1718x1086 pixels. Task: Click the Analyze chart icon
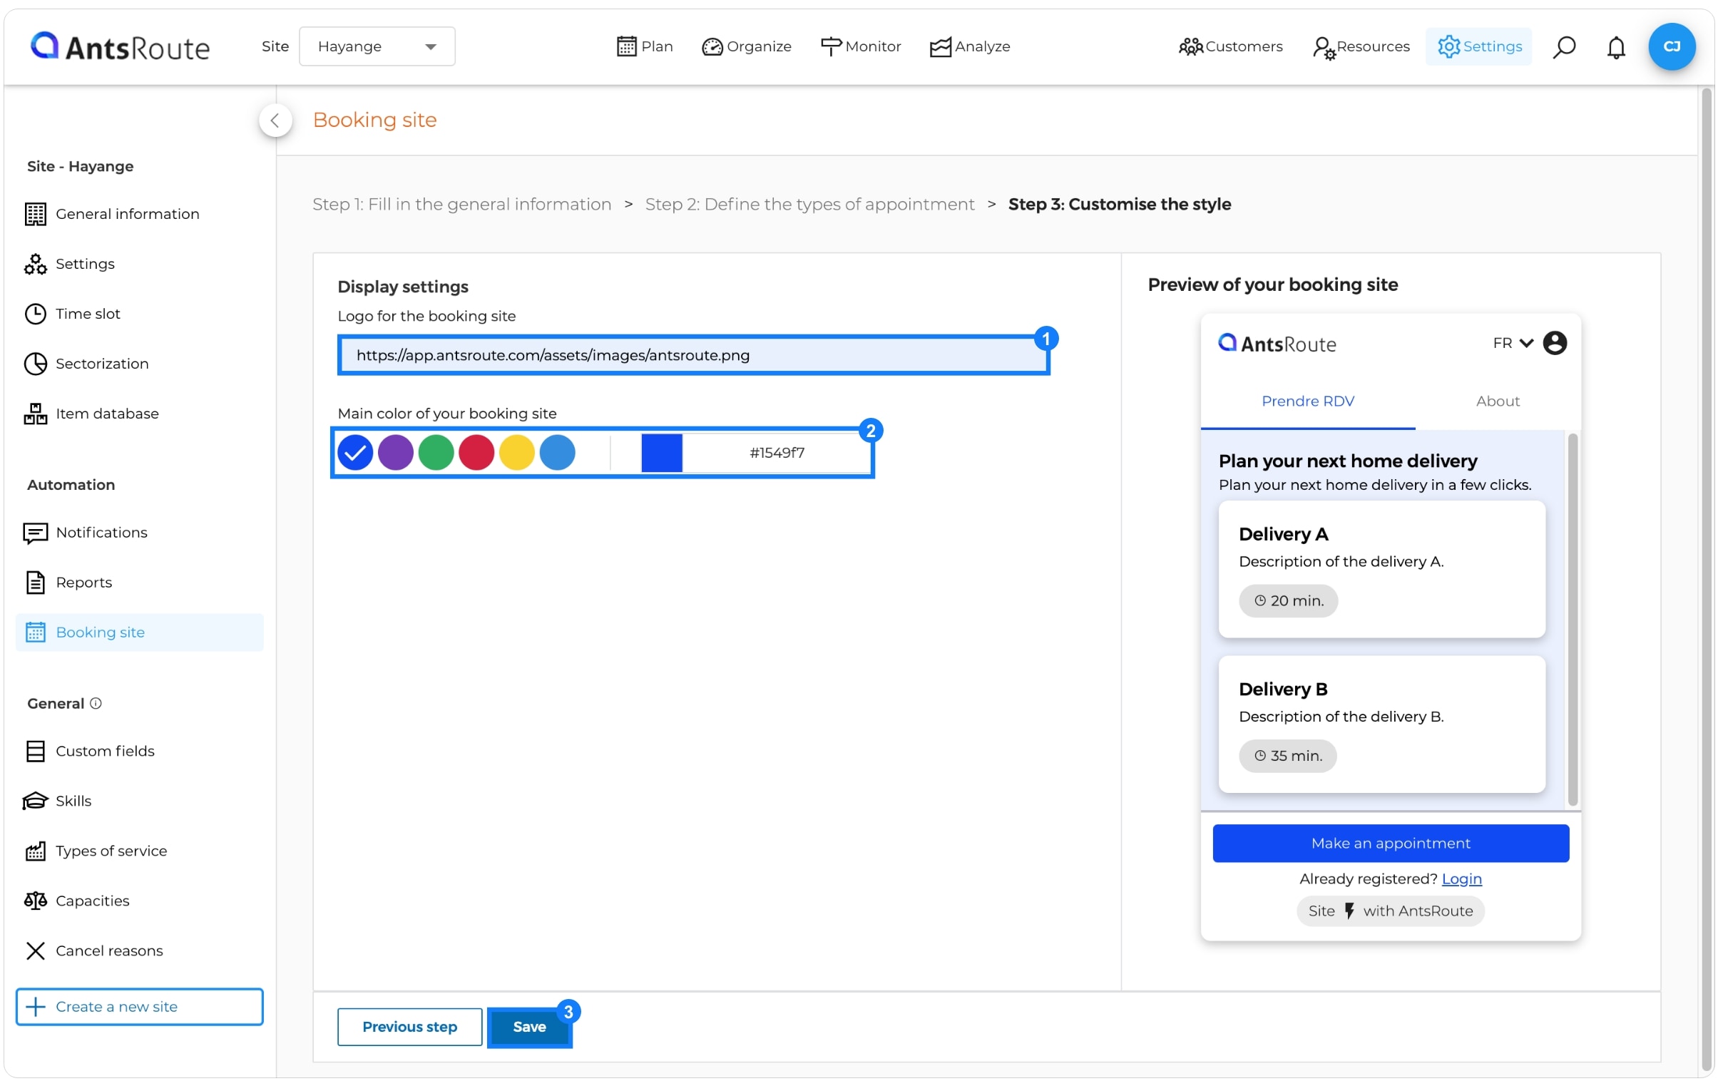[x=941, y=47]
